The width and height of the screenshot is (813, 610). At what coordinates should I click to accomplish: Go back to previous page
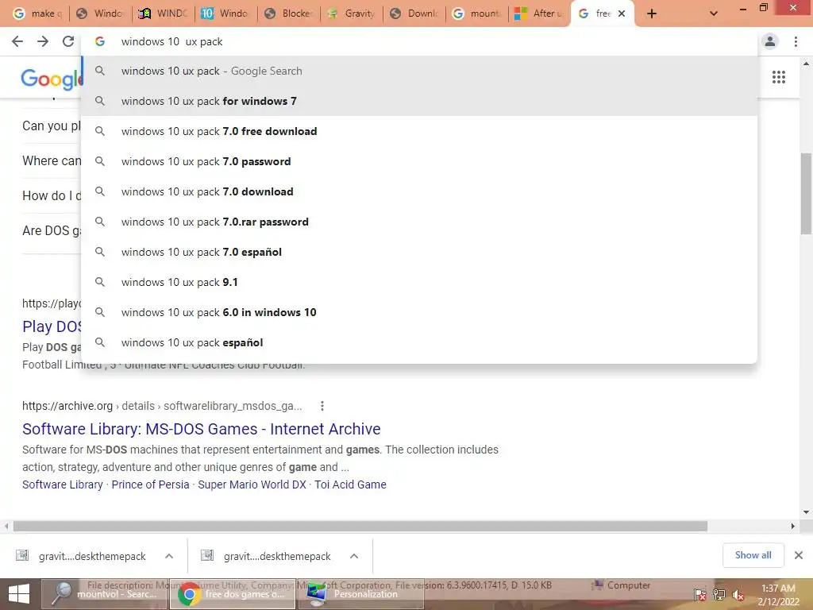pos(17,41)
